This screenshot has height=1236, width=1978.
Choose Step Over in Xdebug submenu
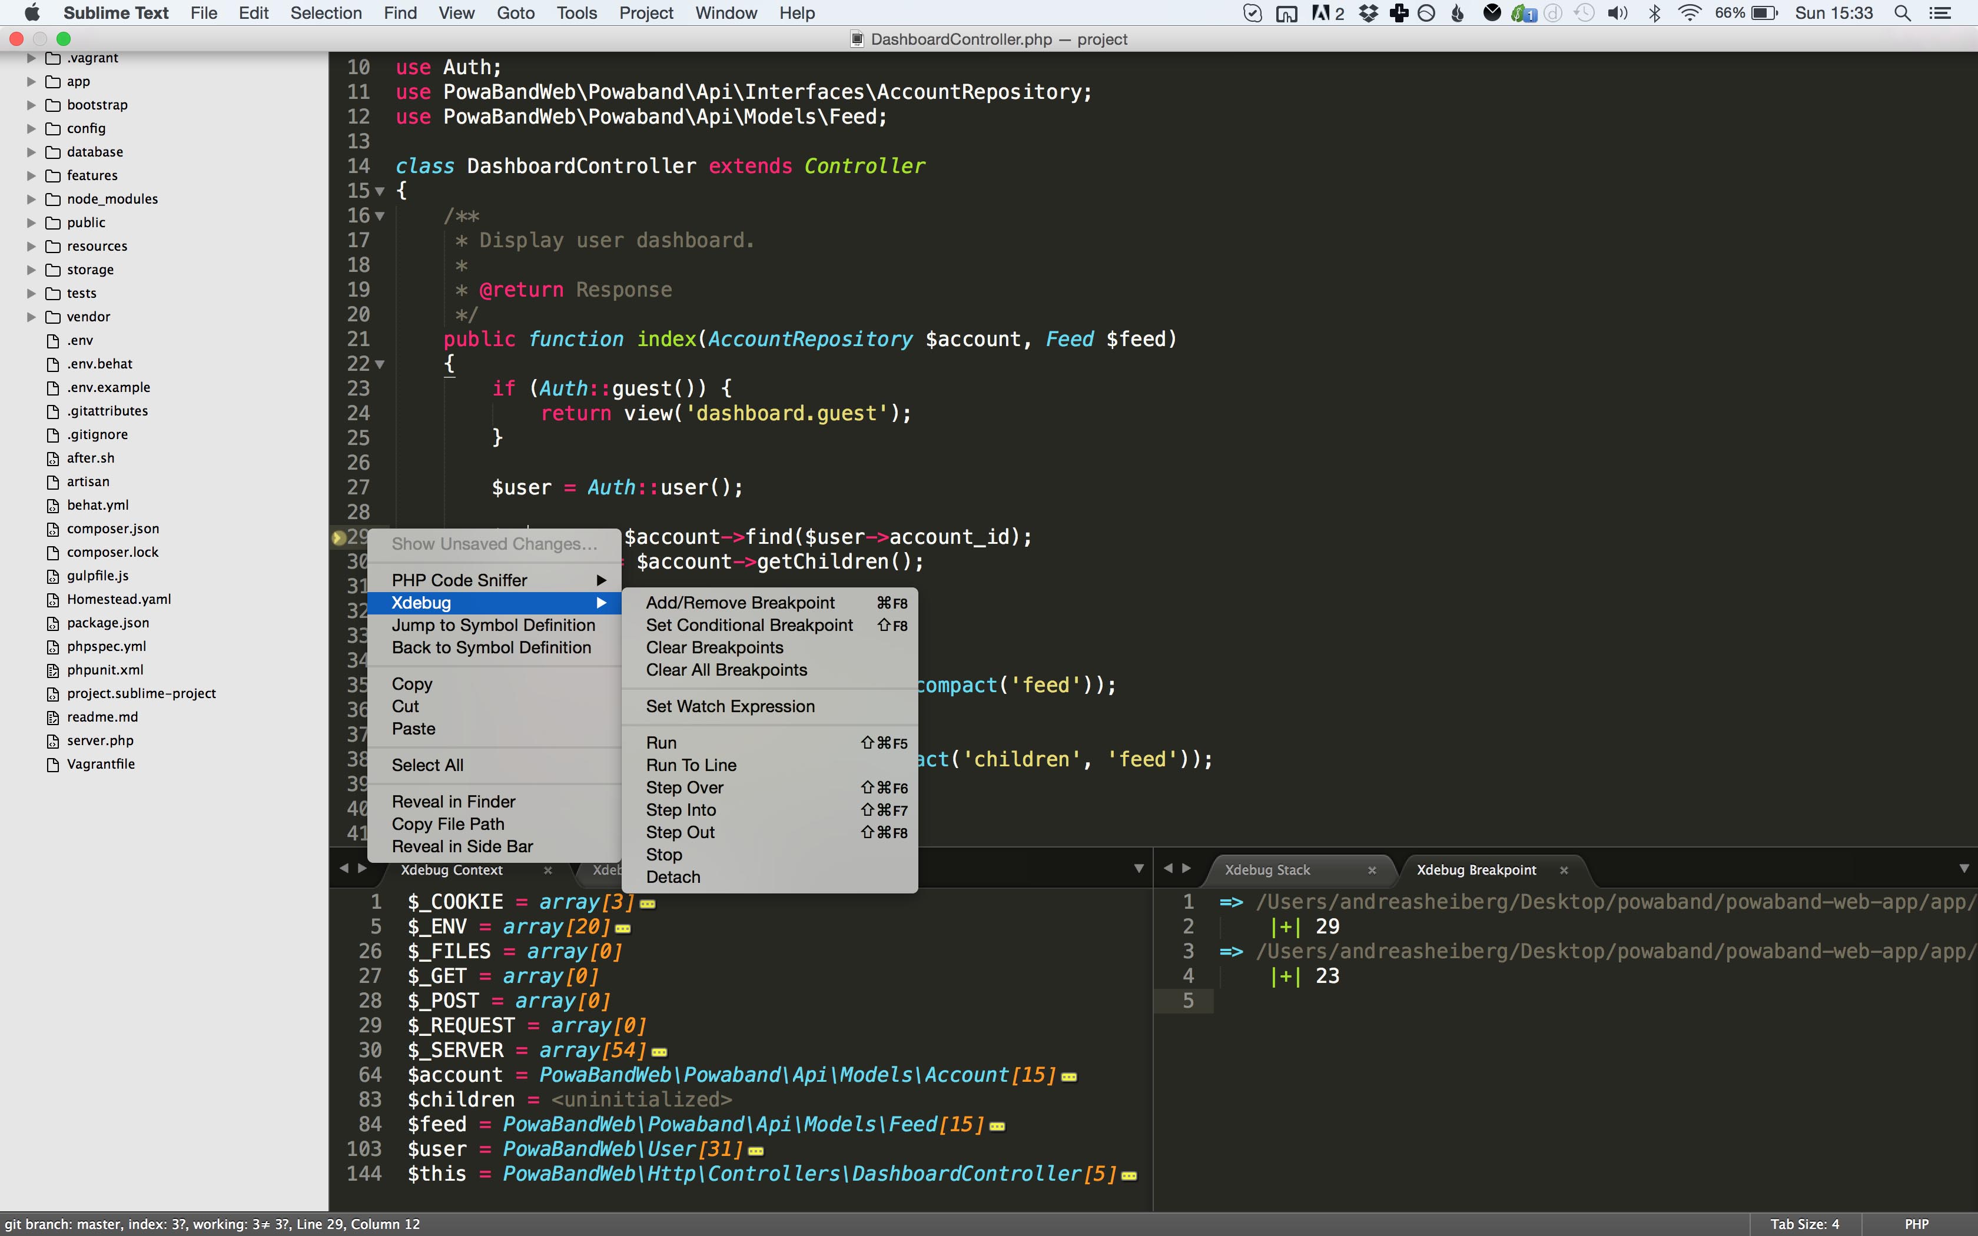(x=769, y=788)
